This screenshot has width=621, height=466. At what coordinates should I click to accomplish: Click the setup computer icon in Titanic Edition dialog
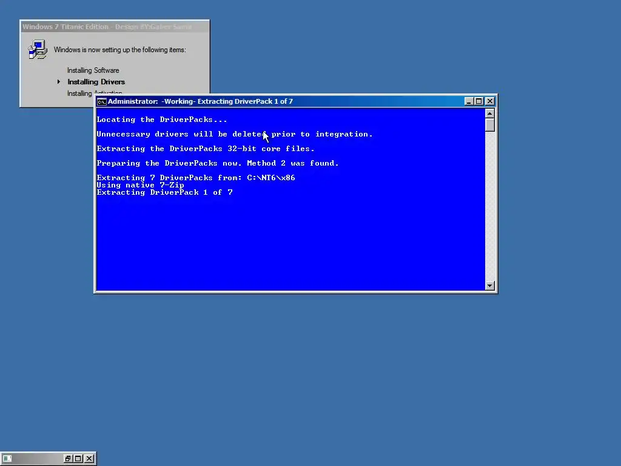pyautogui.click(x=38, y=50)
